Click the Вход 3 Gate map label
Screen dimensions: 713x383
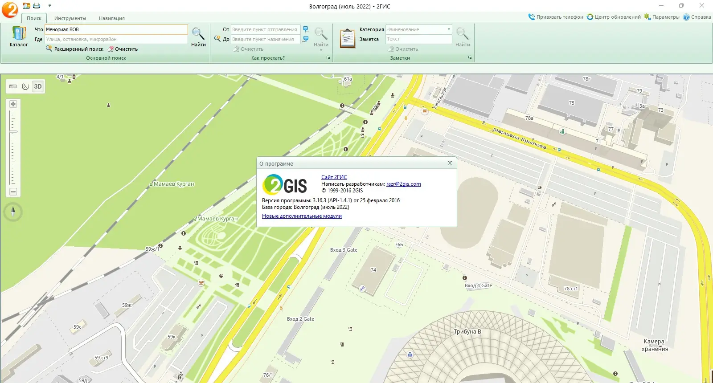point(344,250)
